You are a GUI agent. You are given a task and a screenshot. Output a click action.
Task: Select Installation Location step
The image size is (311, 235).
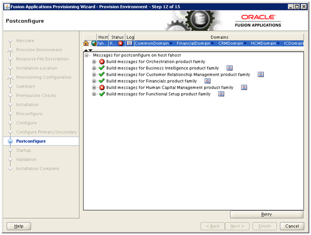coord(37,68)
